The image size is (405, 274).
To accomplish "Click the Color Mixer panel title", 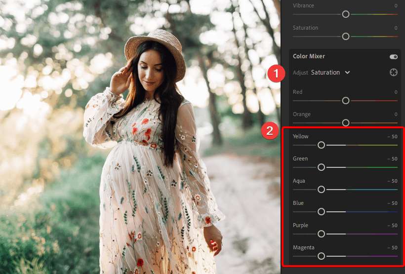I will pyautogui.click(x=309, y=56).
